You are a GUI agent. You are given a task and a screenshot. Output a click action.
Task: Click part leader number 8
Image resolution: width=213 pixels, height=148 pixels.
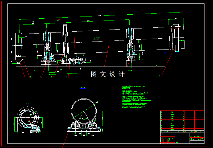(x=31, y=77)
